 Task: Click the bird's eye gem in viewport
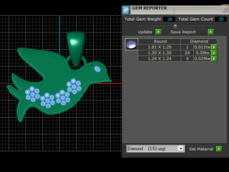97,69
